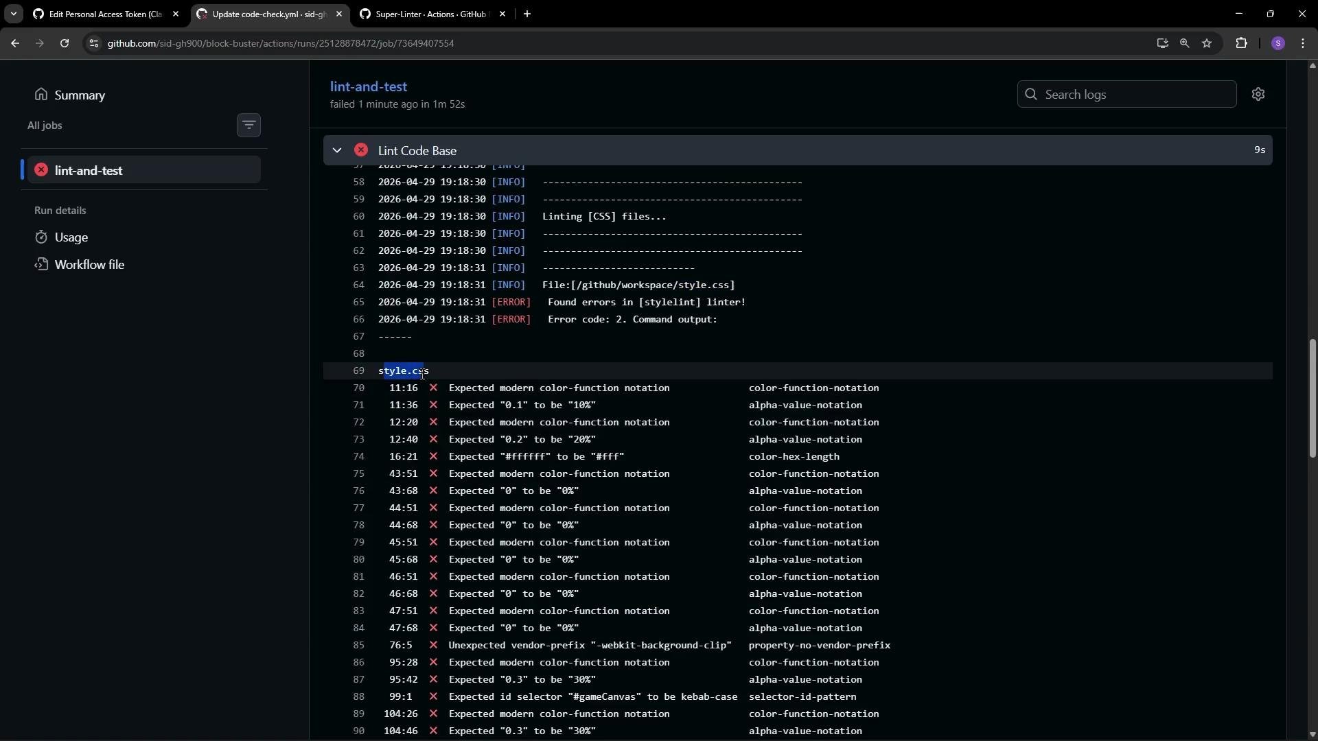Switch to Edit Personal Access Token tab
The image size is (1318, 741).
[x=106, y=14]
